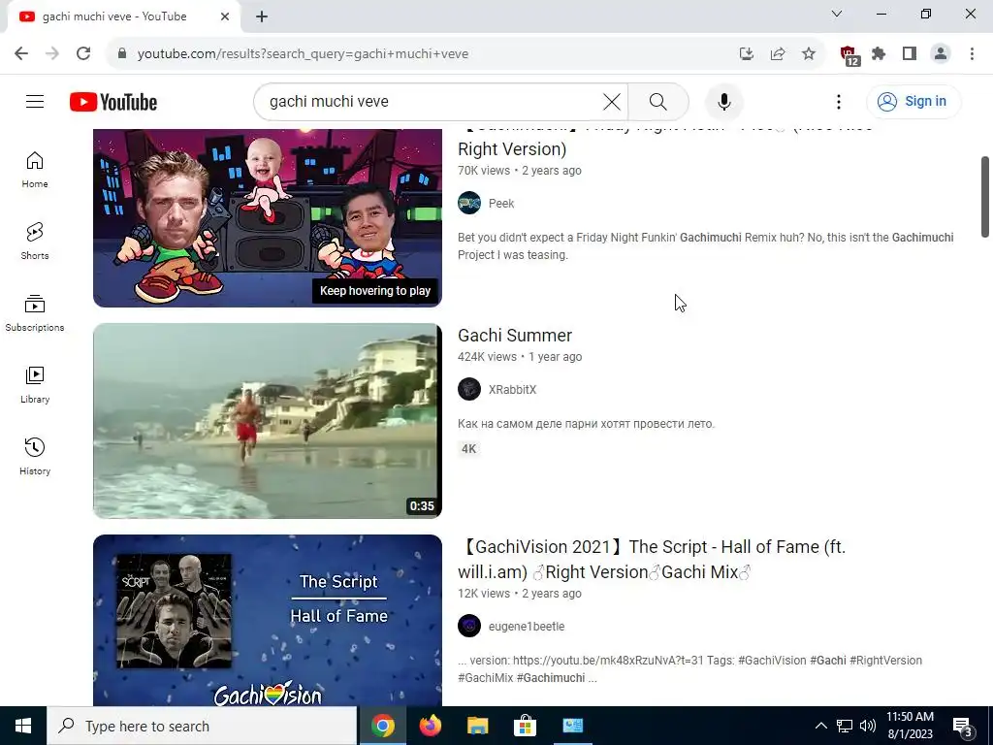993x745 pixels.
Task: Open Chrome profile avatar
Action: point(941,54)
